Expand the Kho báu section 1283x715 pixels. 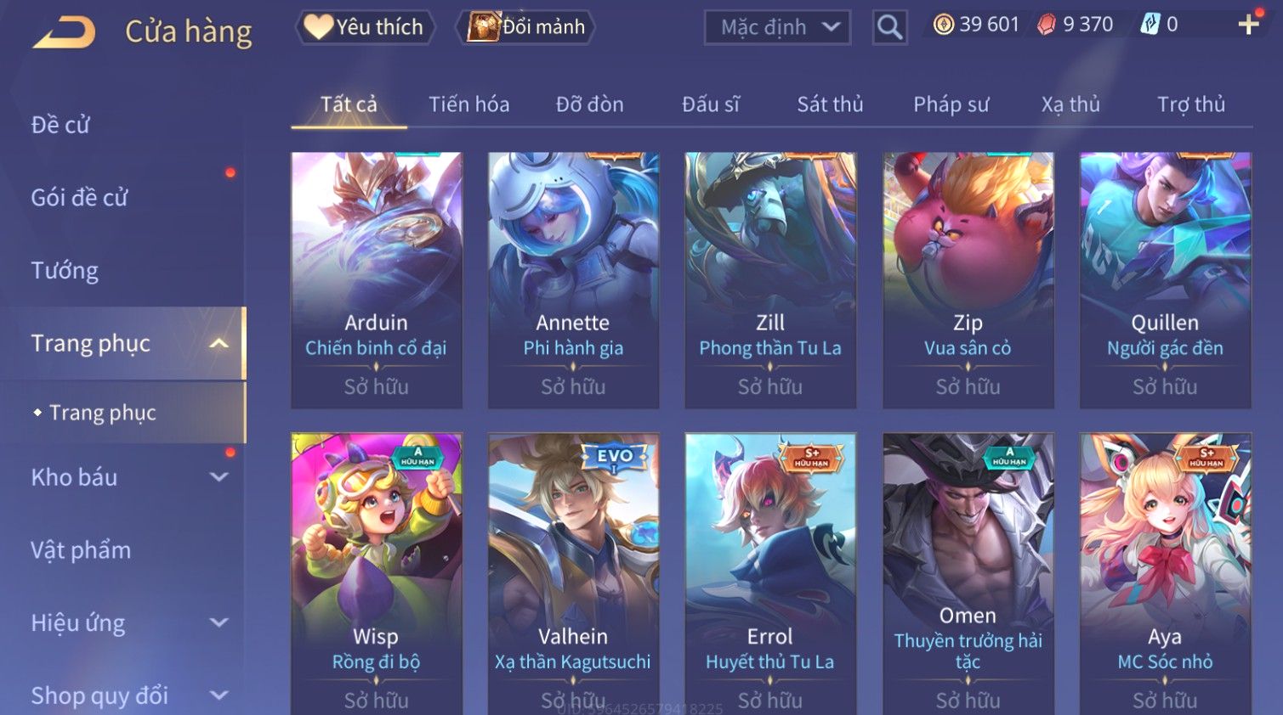[219, 477]
